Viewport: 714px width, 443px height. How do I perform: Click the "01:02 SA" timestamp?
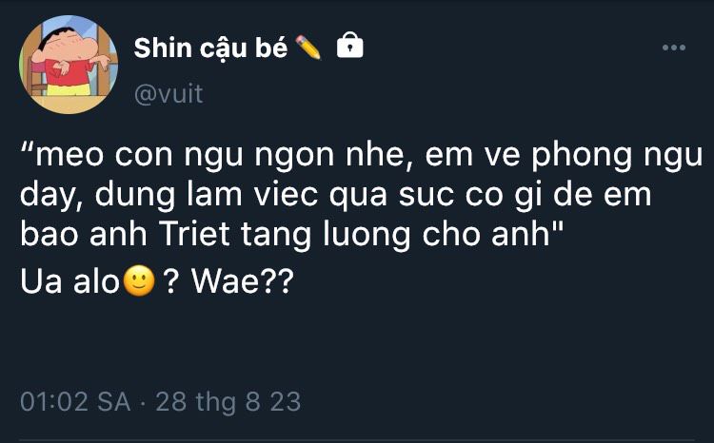75,401
